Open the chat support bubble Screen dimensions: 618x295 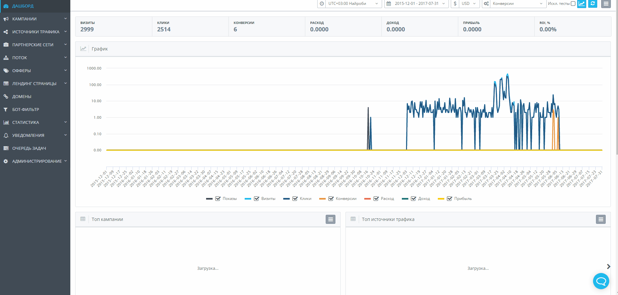tap(601, 281)
